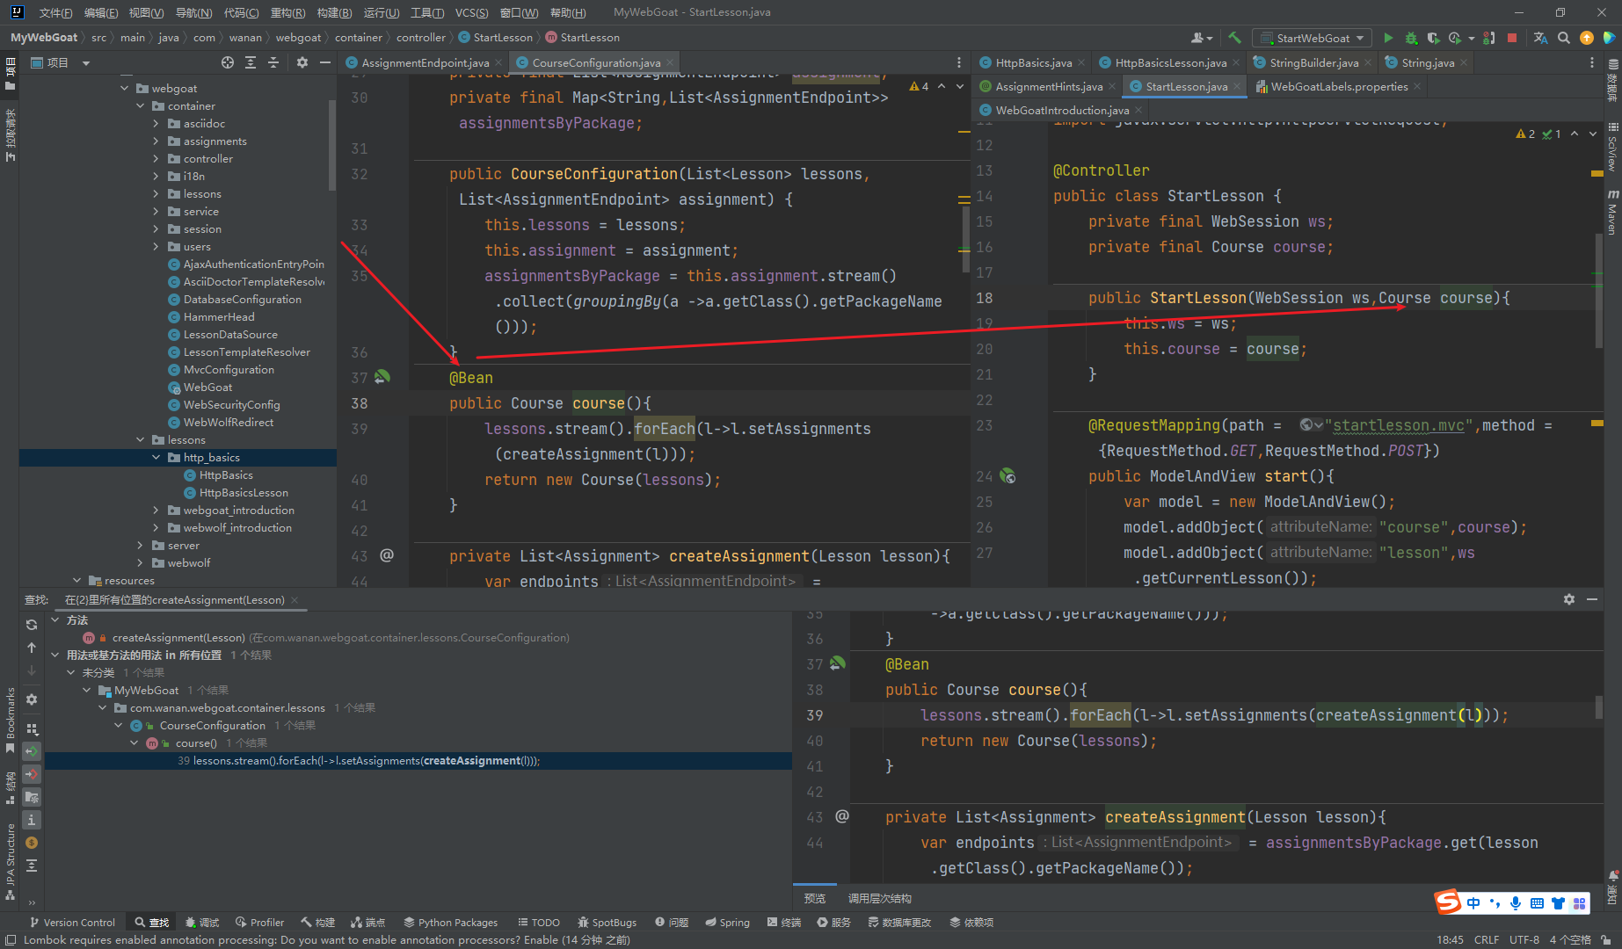Open Search Everywhere magnifier

tap(1564, 38)
